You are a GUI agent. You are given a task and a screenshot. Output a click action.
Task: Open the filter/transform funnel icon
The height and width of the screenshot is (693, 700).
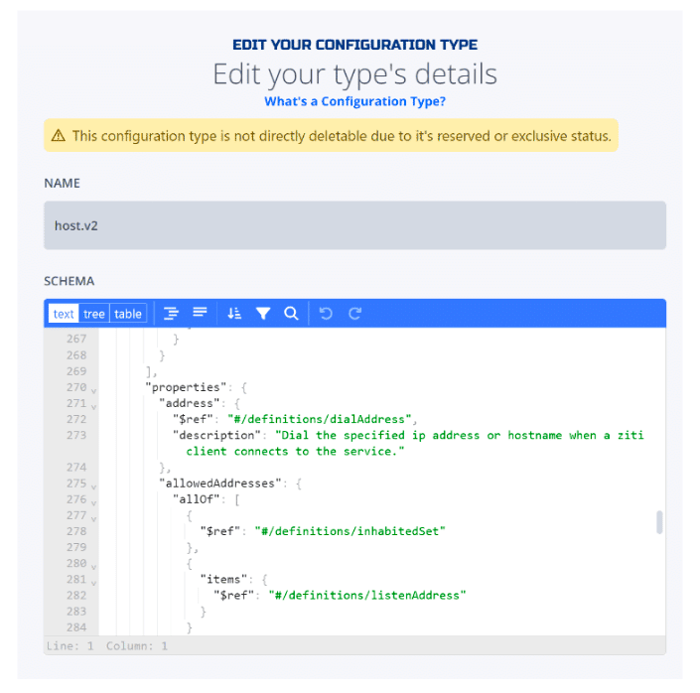[263, 314]
